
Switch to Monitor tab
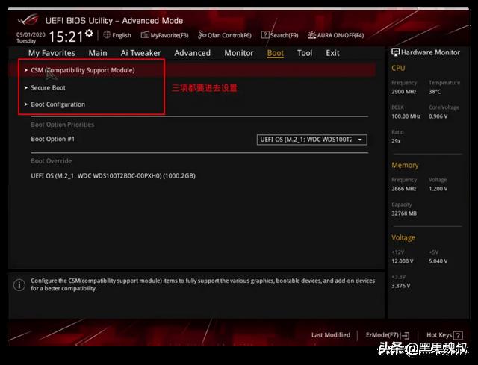(239, 53)
